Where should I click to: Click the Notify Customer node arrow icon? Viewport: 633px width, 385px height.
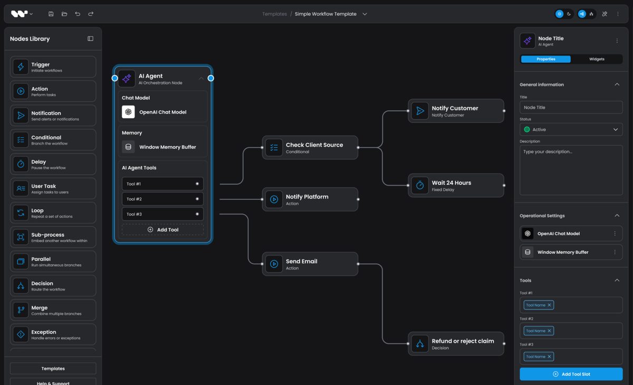coord(420,111)
